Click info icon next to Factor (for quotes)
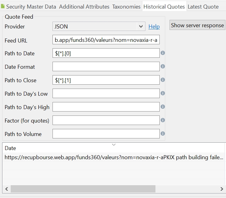 [163, 120]
